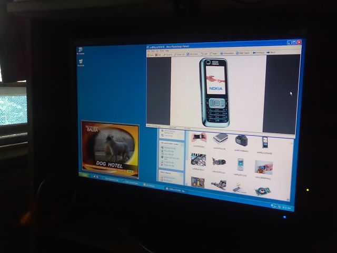
Task: Select the small Nokia phone thumbnail
Action: pos(265,142)
